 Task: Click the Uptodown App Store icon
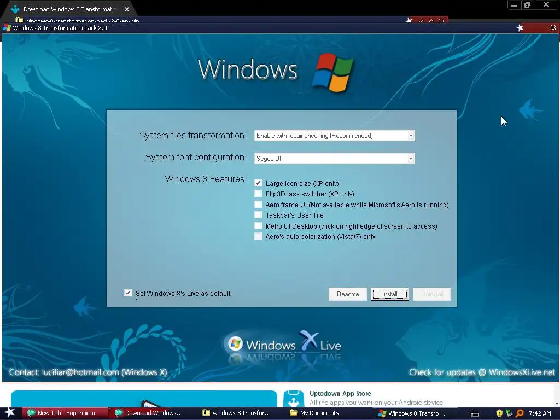[294, 399]
